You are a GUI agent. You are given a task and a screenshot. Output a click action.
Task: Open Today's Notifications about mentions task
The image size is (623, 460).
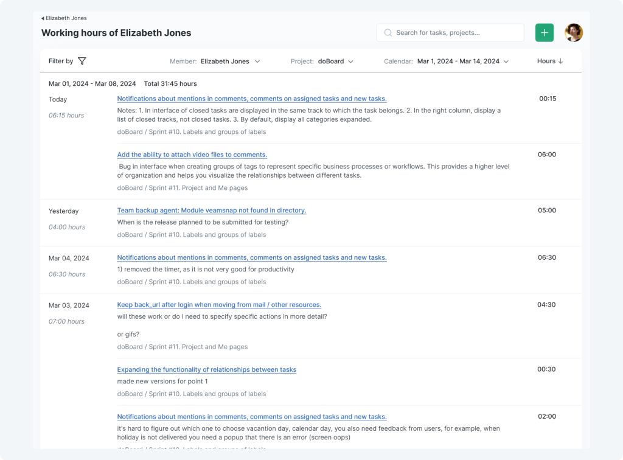pyautogui.click(x=251, y=99)
